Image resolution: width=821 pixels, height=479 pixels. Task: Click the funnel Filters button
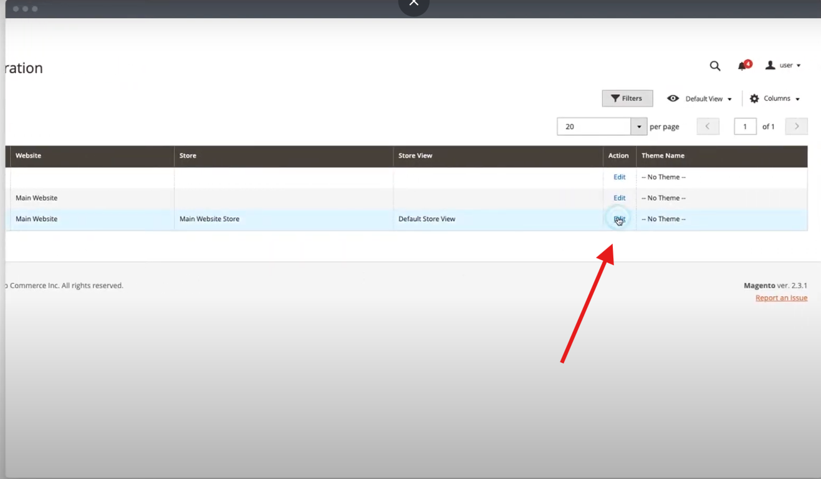627,99
